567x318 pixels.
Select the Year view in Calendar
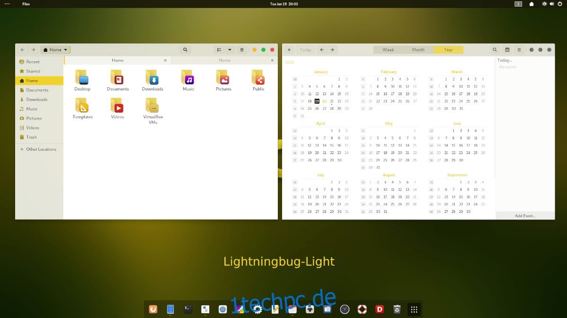[448, 49]
